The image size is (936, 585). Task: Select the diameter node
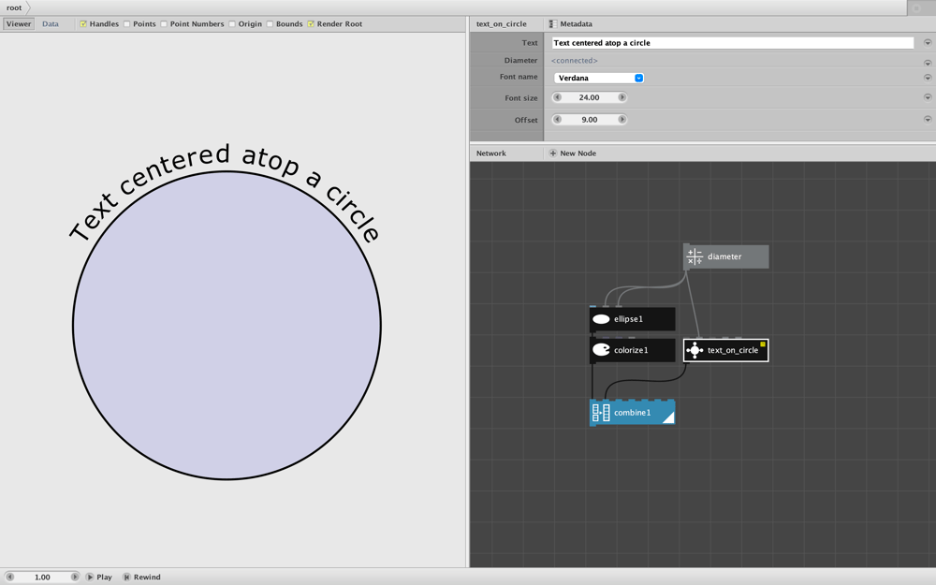tap(726, 256)
